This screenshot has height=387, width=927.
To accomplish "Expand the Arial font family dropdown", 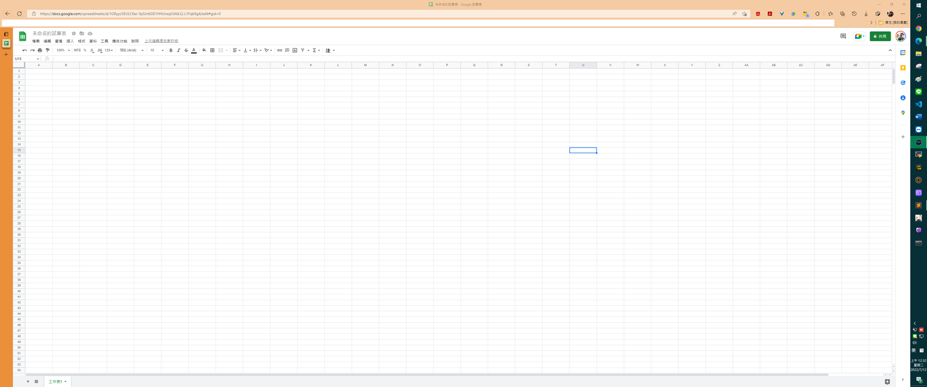I will tap(132, 50).
